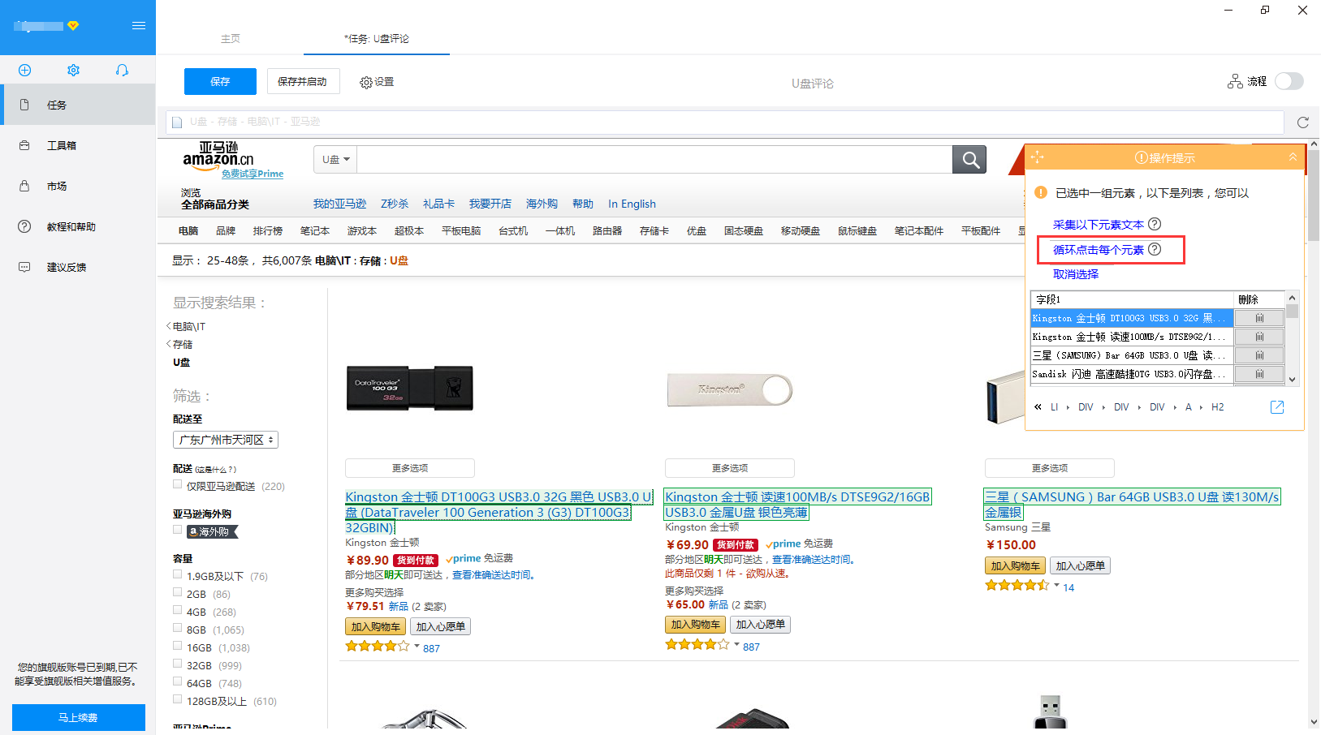
Task: Open 建议反馈 in the sidebar
Action: pyautogui.click(x=79, y=267)
